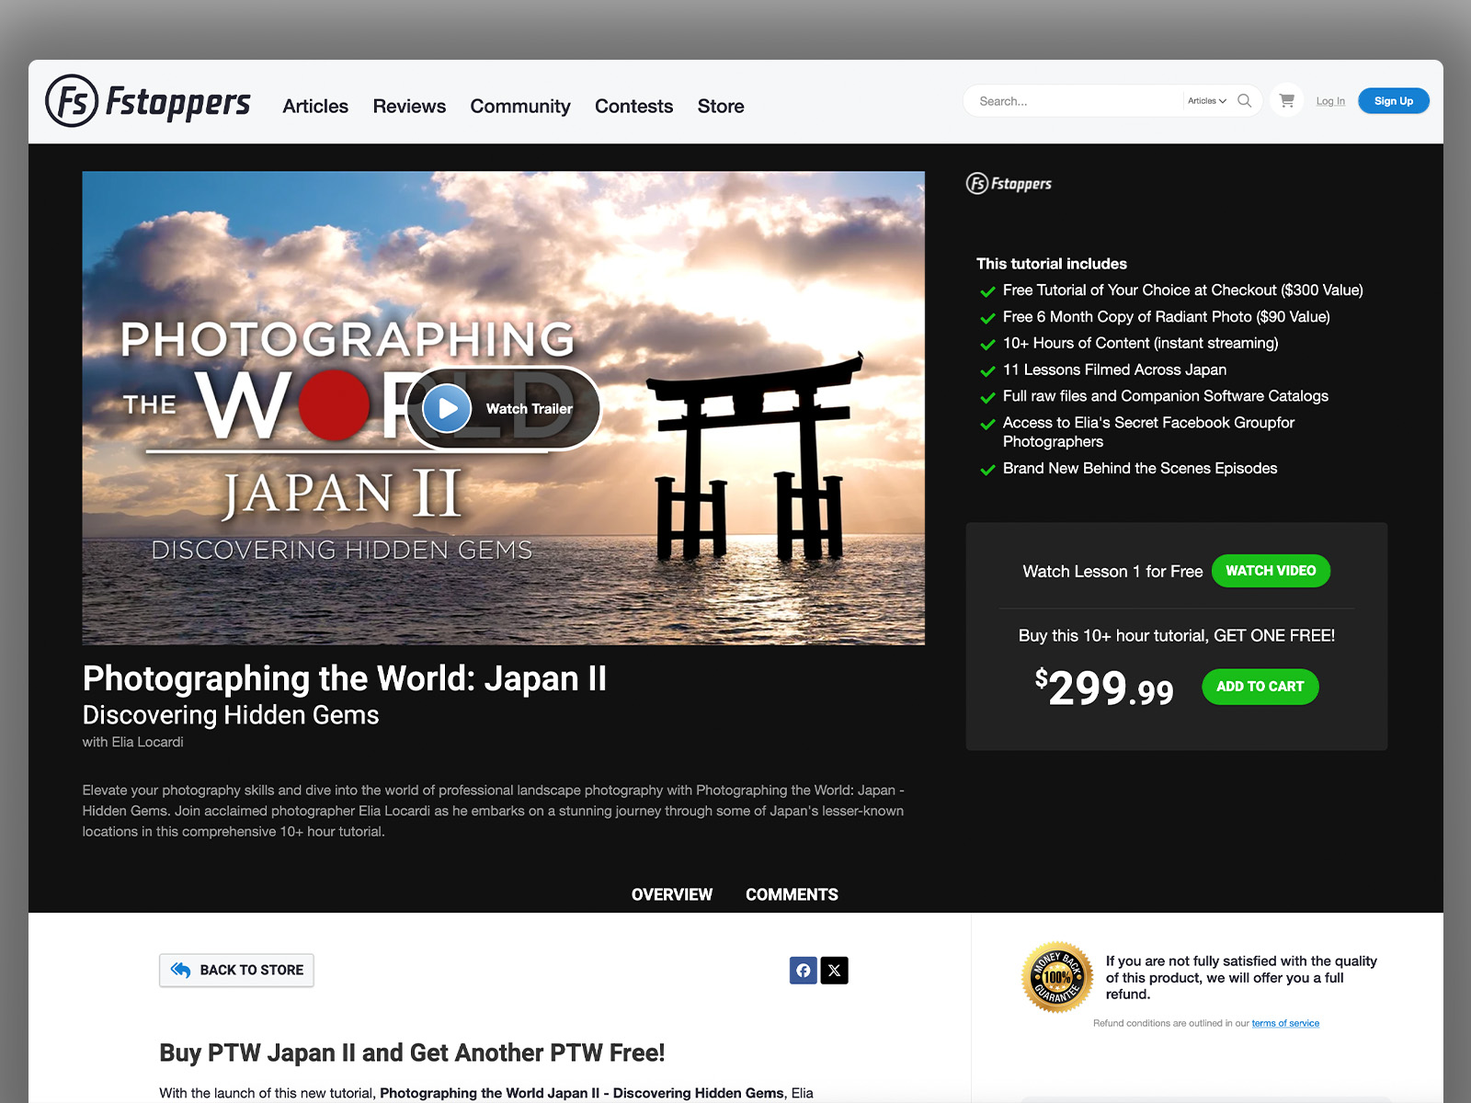The image size is (1471, 1103).
Task: Click the search magnifier icon
Action: point(1245,101)
